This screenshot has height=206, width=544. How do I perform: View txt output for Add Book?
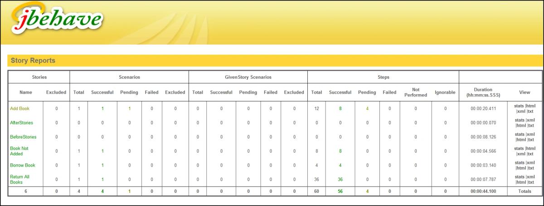[529, 111]
